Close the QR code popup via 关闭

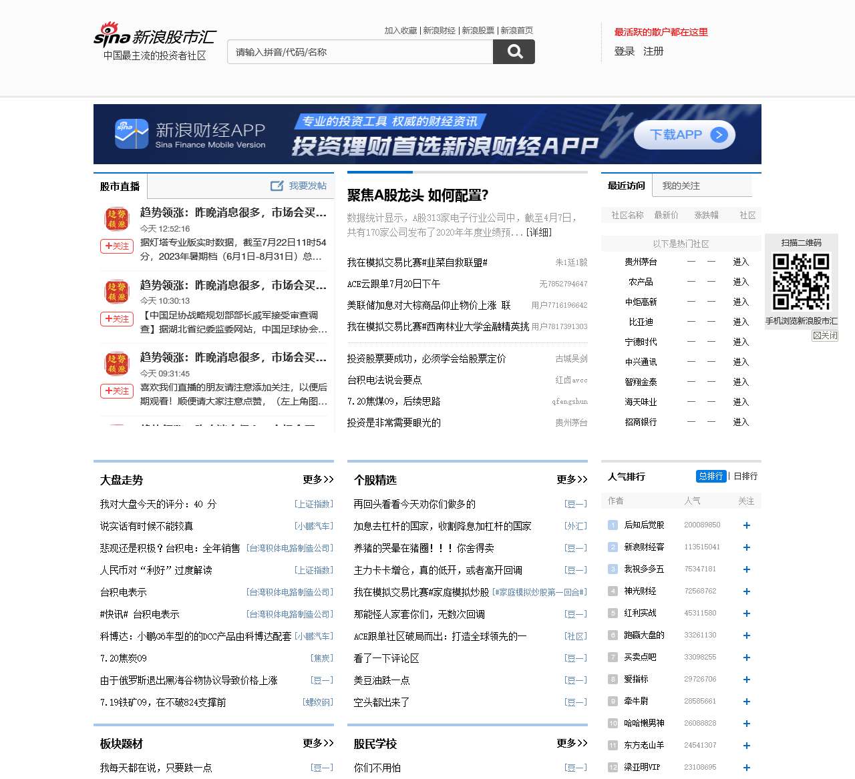tap(825, 335)
